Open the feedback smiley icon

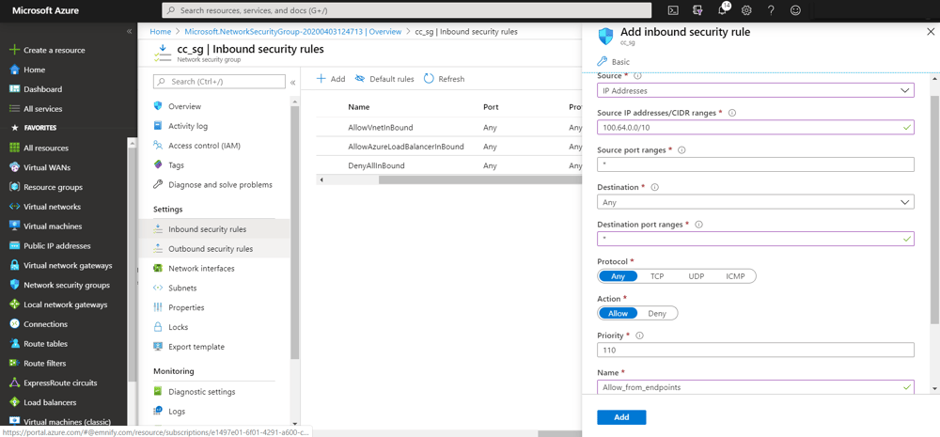pyautogui.click(x=795, y=10)
